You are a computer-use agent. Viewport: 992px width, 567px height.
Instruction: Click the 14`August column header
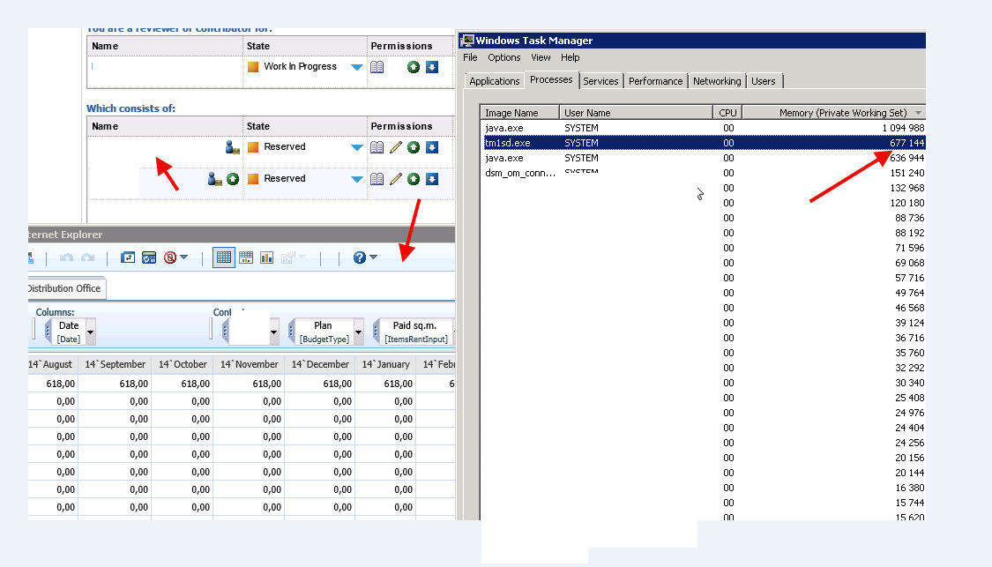pyautogui.click(x=53, y=364)
